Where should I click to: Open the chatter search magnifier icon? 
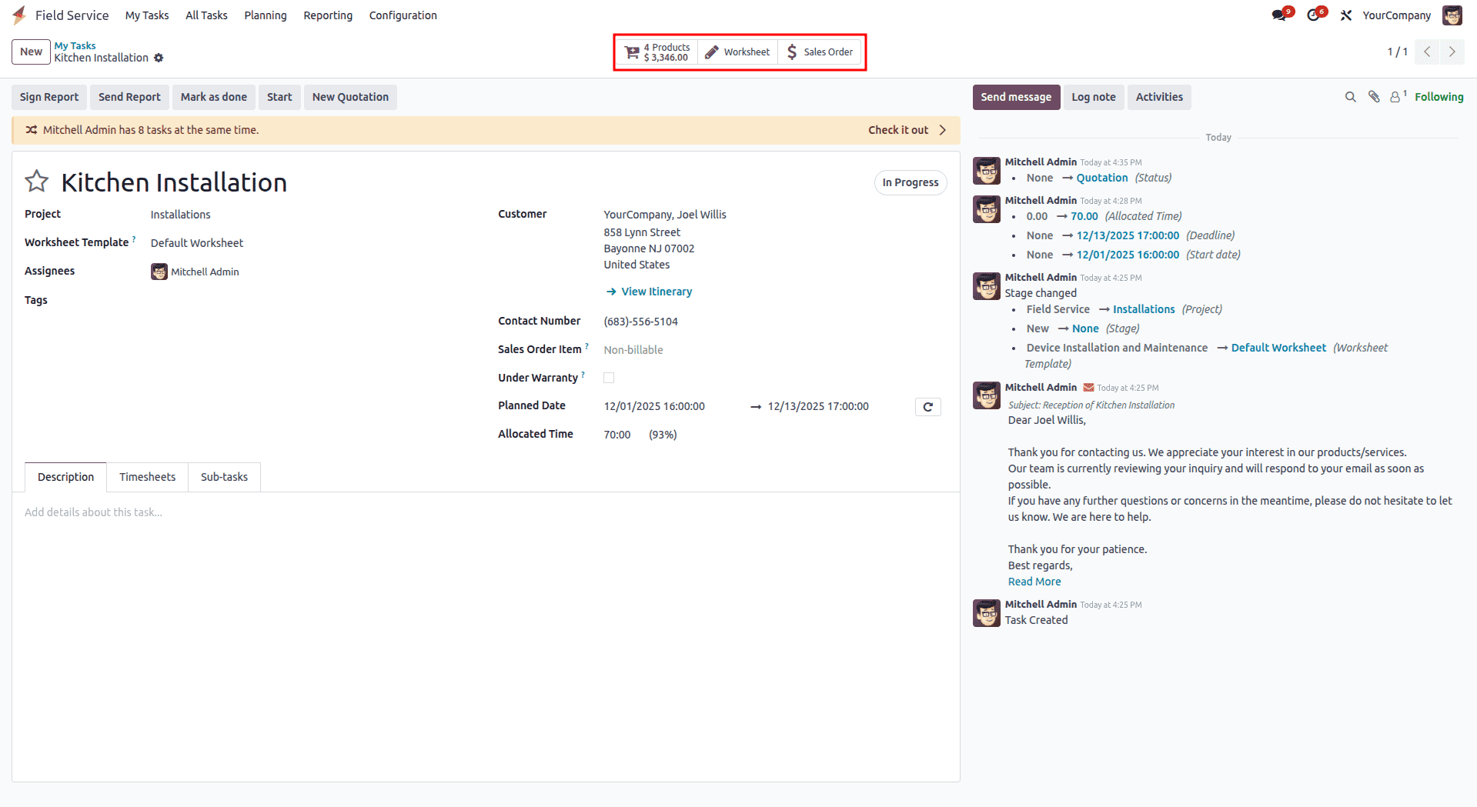tap(1351, 97)
